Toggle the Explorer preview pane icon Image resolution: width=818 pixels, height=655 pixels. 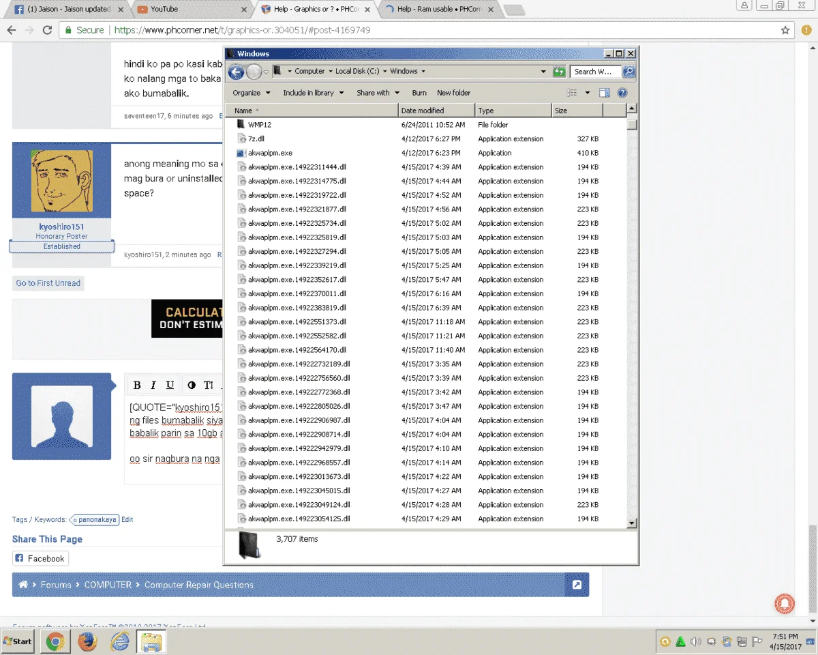click(x=604, y=93)
